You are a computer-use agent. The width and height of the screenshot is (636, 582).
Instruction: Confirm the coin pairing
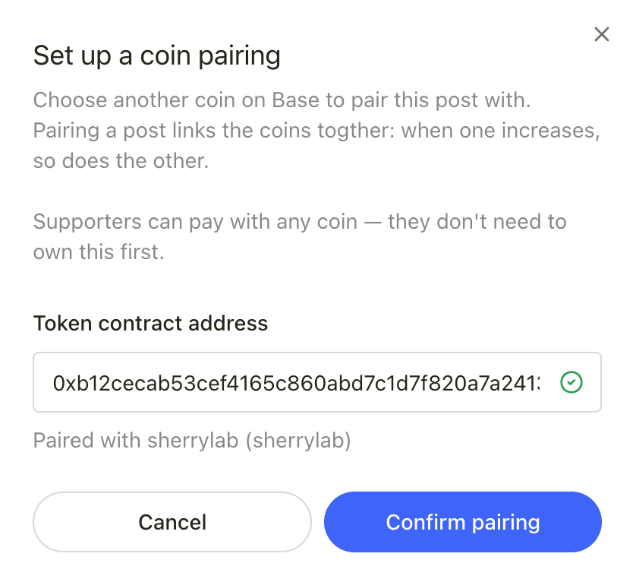point(463,522)
